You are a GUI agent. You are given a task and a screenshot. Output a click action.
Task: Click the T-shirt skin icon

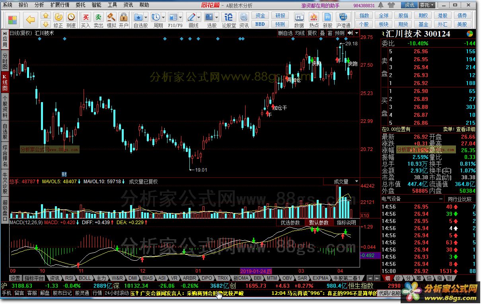coord(391,5)
